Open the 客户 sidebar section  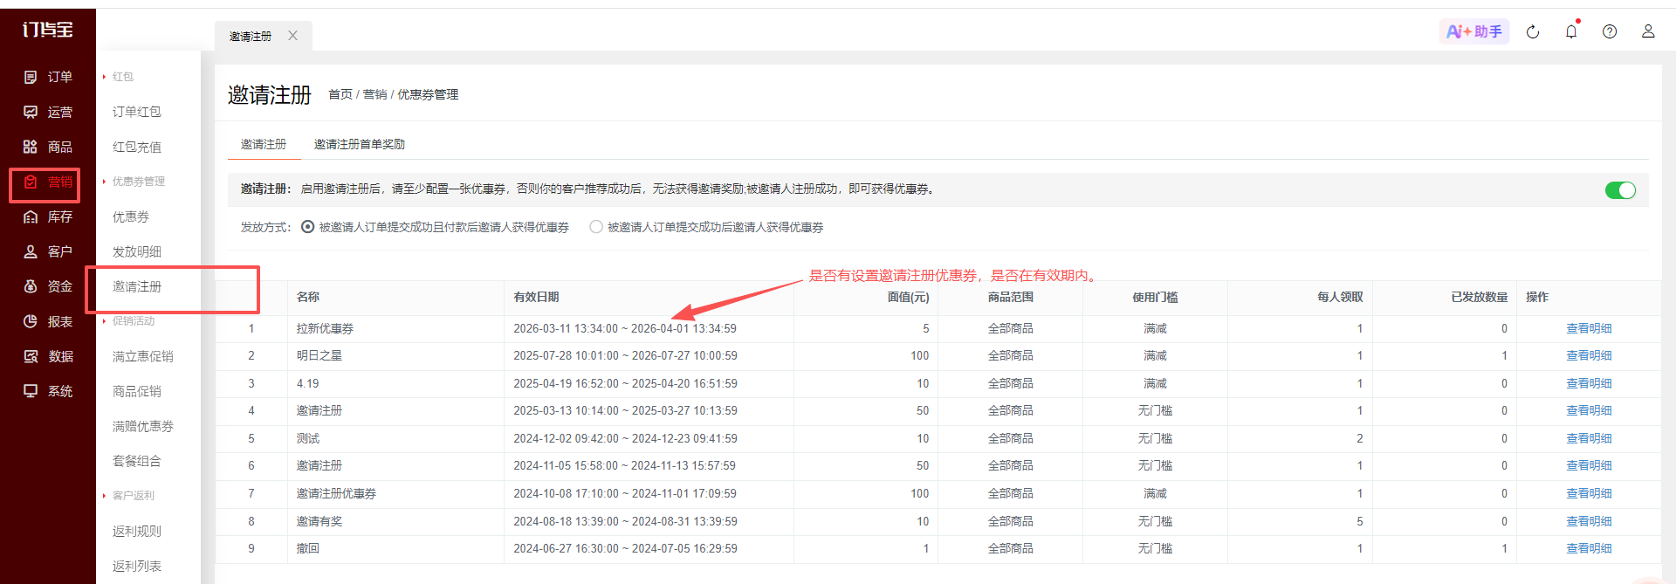(x=48, y=251)
